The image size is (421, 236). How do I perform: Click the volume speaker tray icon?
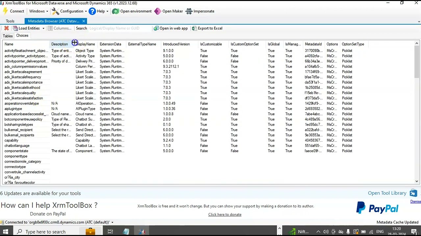click(x=326, y=232)
